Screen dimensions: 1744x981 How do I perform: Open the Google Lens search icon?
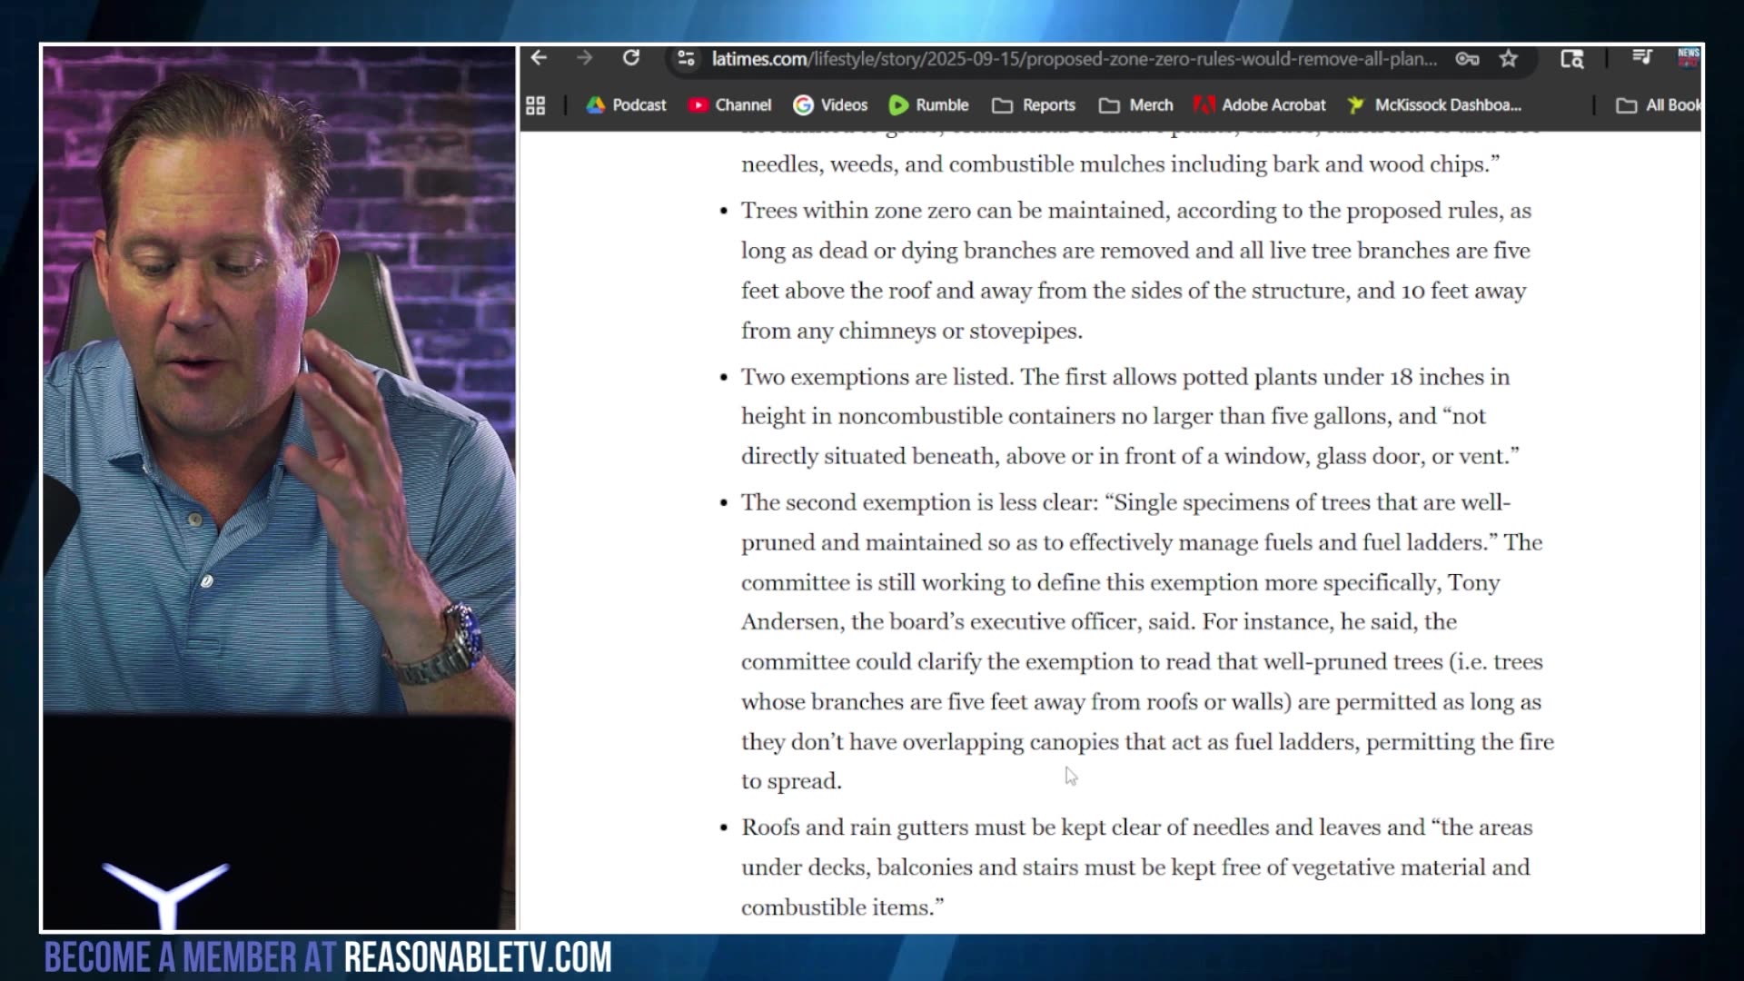pyautogui.click(x=1572, y=59)
